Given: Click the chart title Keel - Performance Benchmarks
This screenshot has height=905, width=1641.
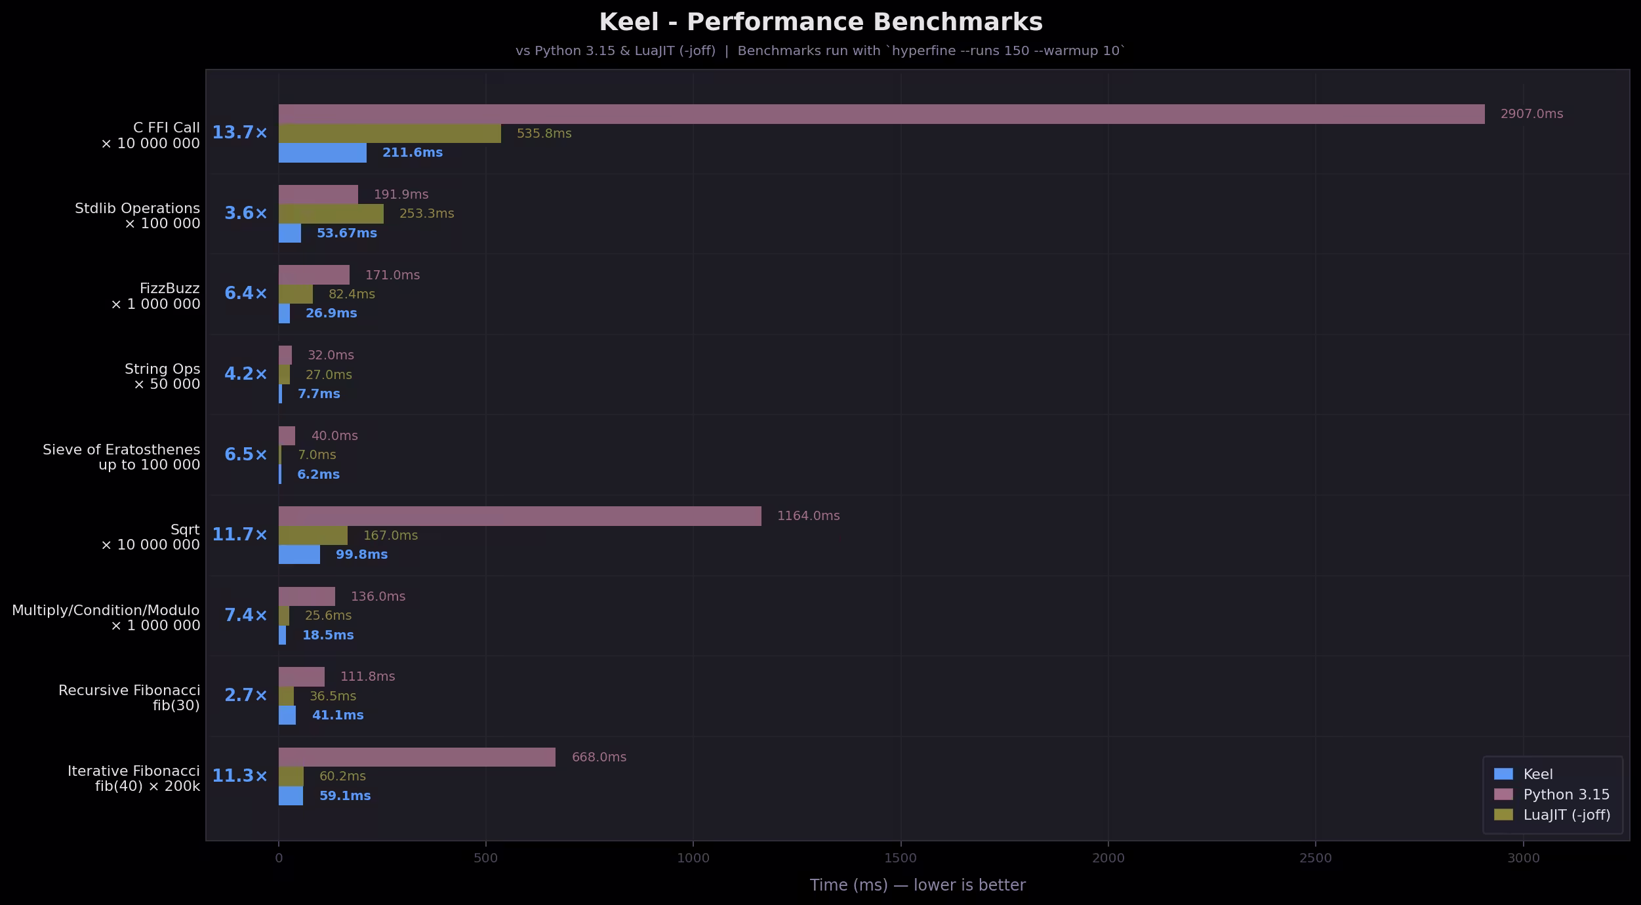Looking at the screenshot, I should 820,22.
